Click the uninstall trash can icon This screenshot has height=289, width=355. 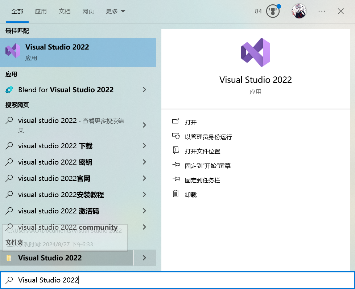tap(176, 194)
